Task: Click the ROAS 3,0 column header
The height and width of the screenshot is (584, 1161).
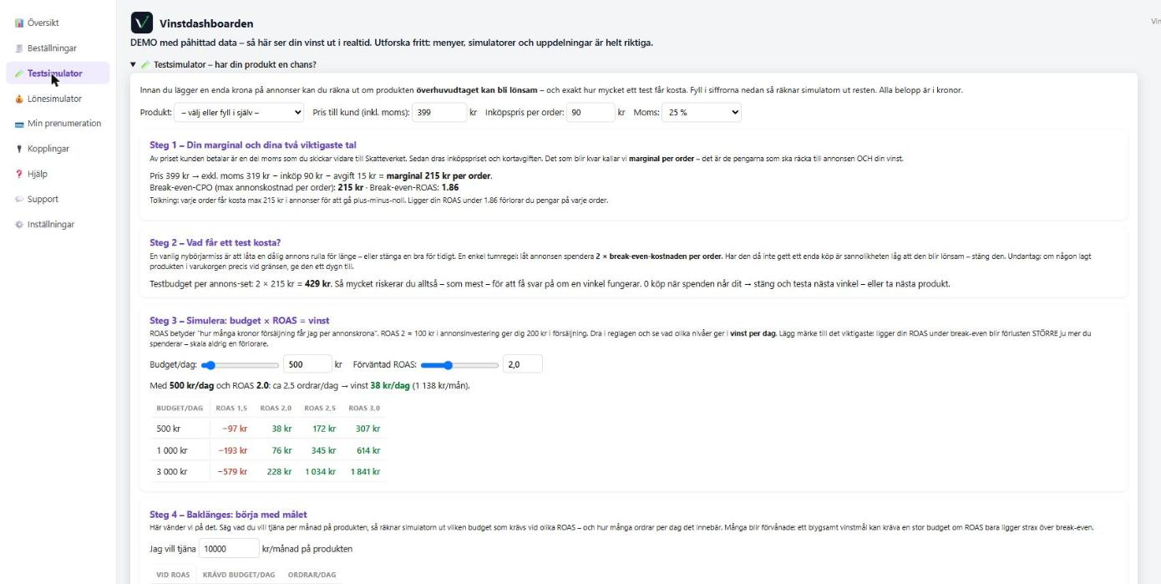Action: coord(364,408)
